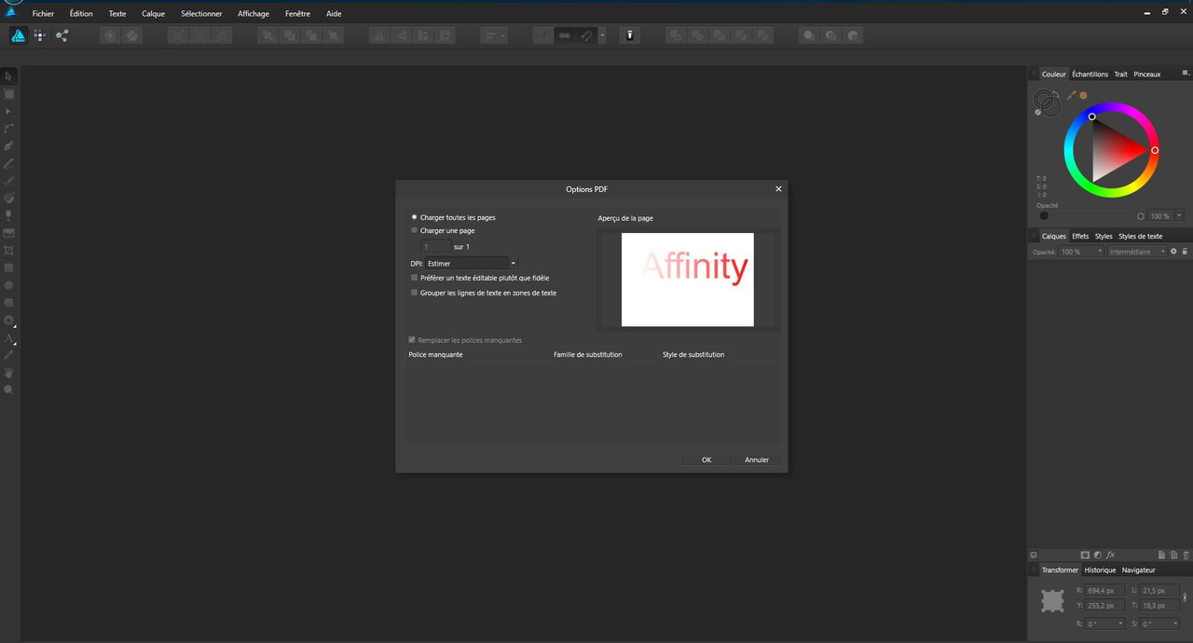This screenshot has height=643, width=1193.
Task: Select the Ellipse tool
Action: 9,285
